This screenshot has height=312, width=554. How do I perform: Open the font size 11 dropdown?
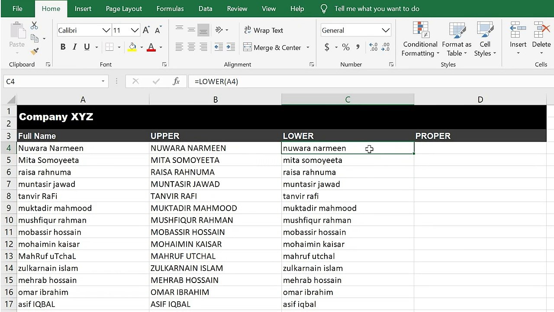(x=135, y=30)
